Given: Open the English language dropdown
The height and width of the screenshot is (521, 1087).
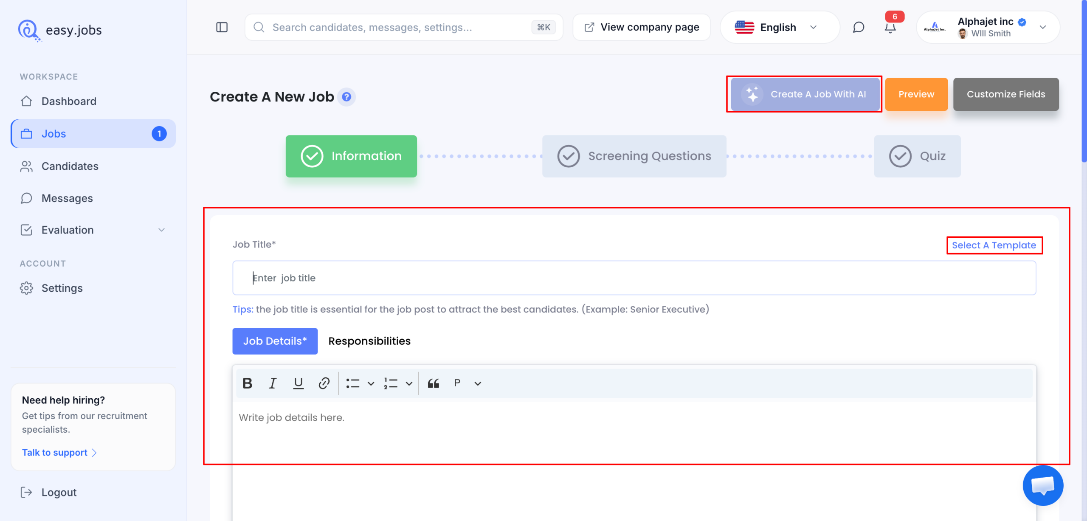Looking at the screenshot, I should [780, 27].
